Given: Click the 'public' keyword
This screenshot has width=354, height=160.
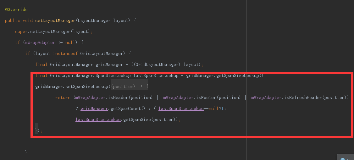Looking at the screenshot, I should coord(12,21).
